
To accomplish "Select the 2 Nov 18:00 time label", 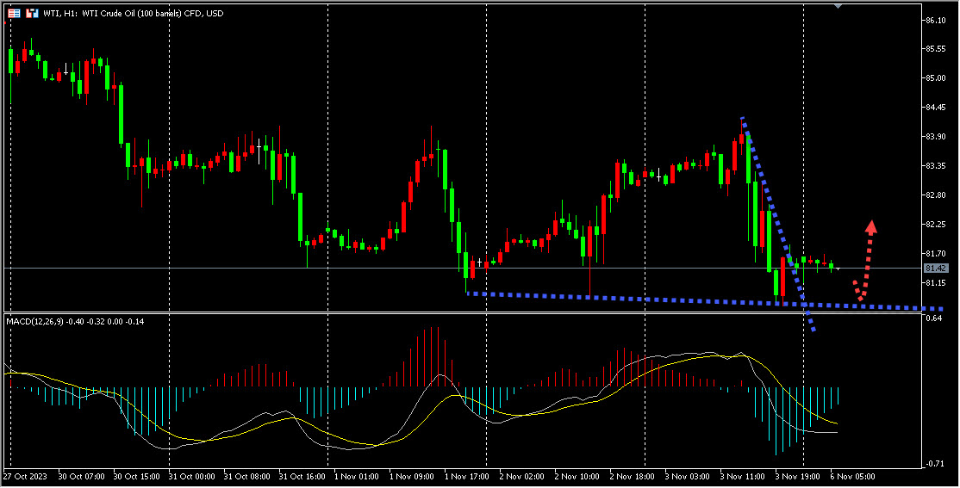I will click(x=633, y=477).
